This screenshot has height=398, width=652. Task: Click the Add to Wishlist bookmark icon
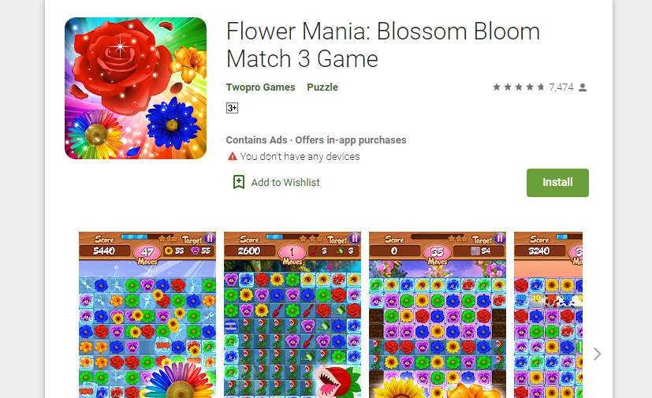tap(239, 182)
